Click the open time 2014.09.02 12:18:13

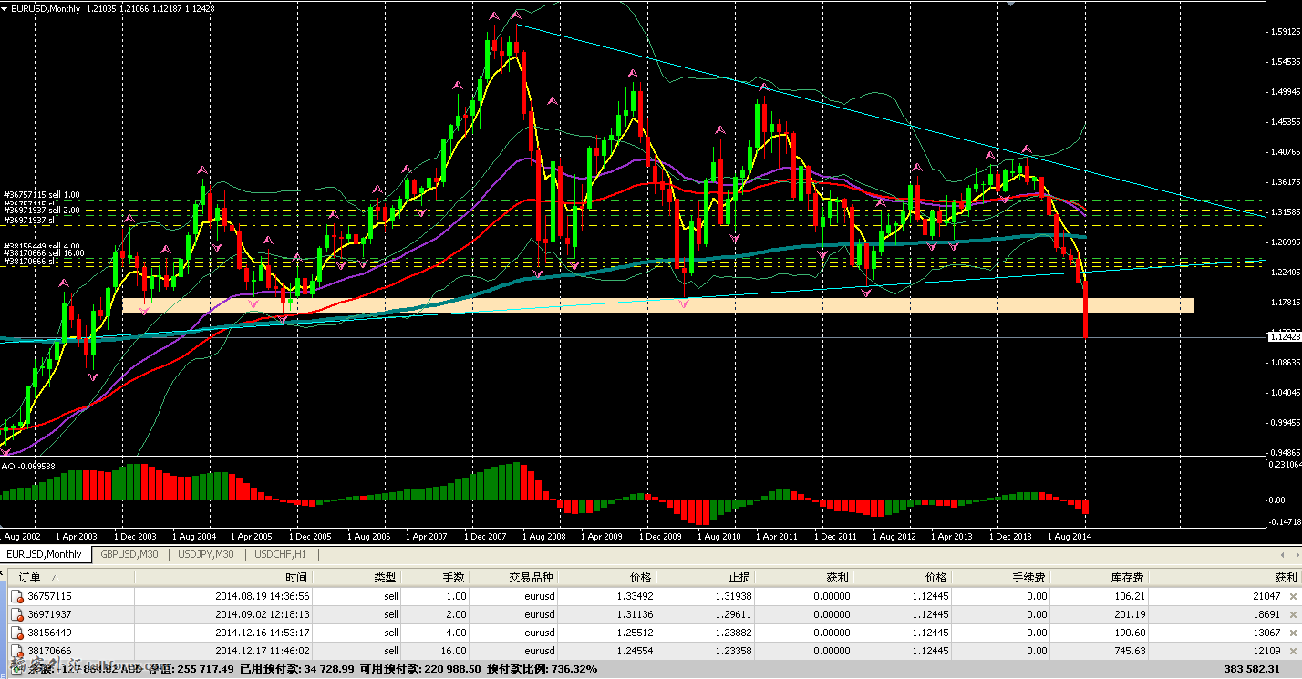pos(263,614)
